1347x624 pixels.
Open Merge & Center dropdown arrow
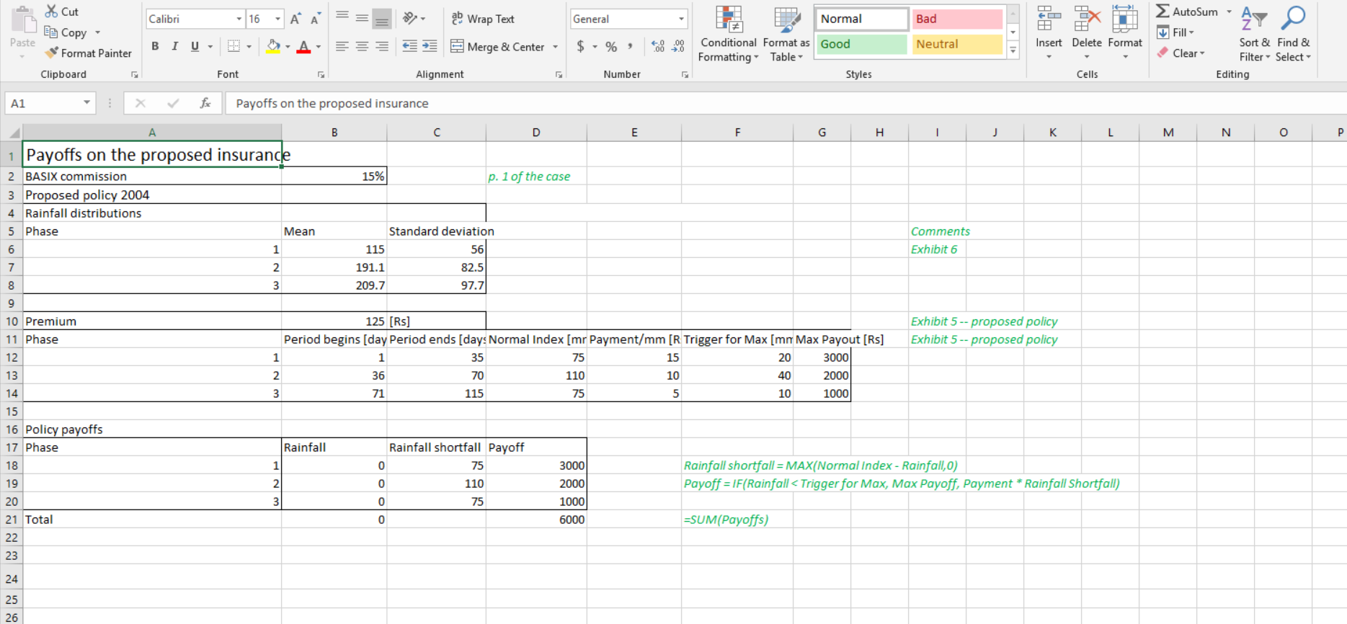555,47
